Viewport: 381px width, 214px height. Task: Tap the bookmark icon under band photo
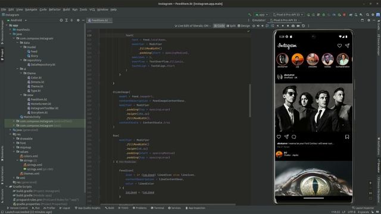coord(347,137)
